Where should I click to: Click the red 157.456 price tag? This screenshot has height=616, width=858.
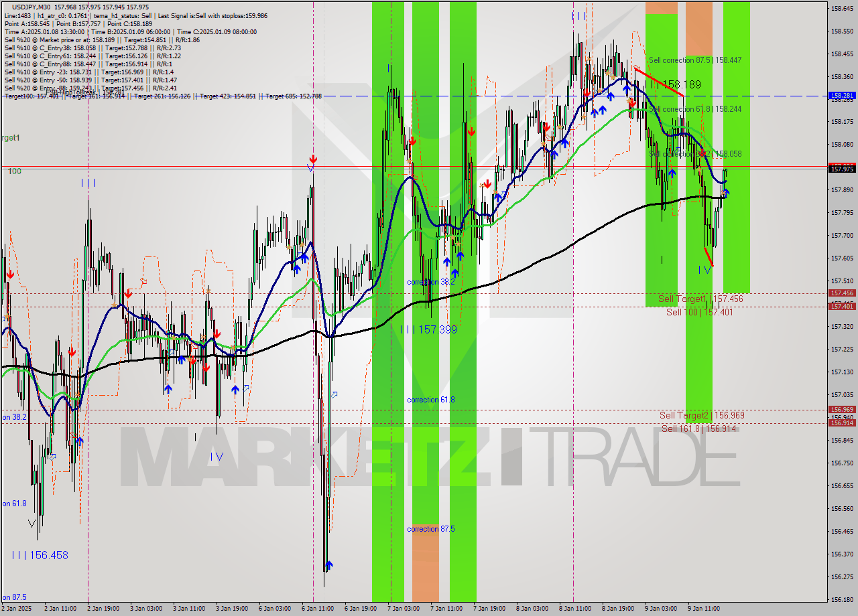point(842,293)
